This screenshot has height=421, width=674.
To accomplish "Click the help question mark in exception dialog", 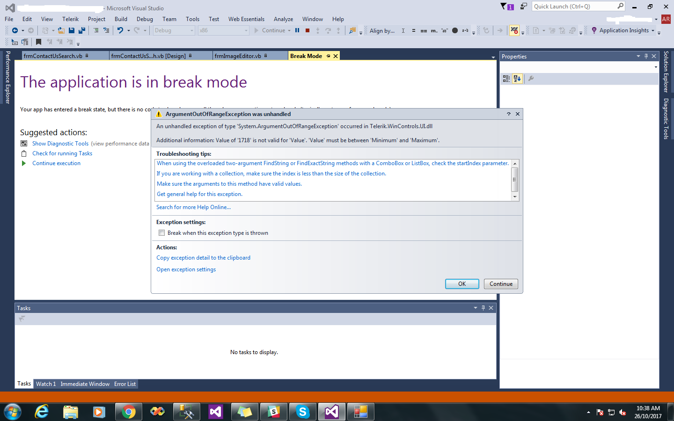I will coord(509,114).
